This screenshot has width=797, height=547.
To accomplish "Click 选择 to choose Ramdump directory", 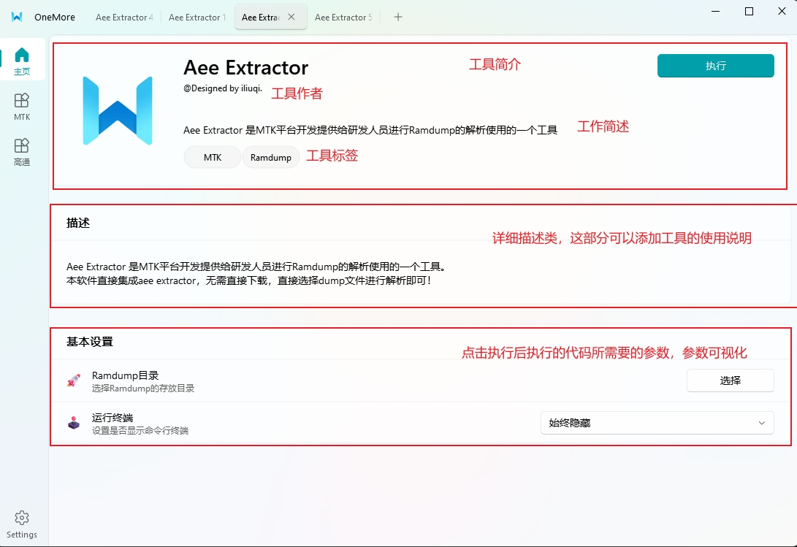I will (730, 380).
